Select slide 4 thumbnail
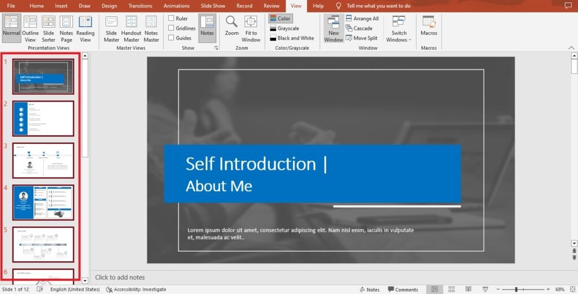The width and height of the screenshot is (578, 294). click(43, 203)
